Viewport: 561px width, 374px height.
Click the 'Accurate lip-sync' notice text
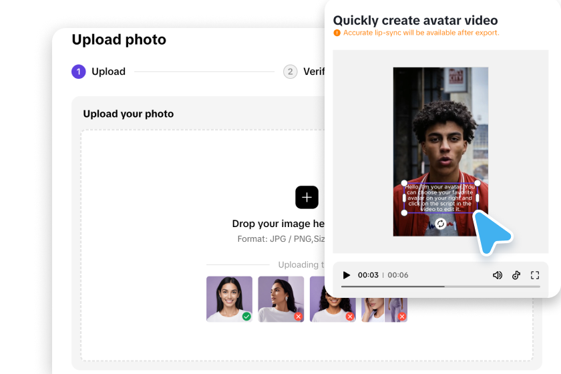pos(421,33)
